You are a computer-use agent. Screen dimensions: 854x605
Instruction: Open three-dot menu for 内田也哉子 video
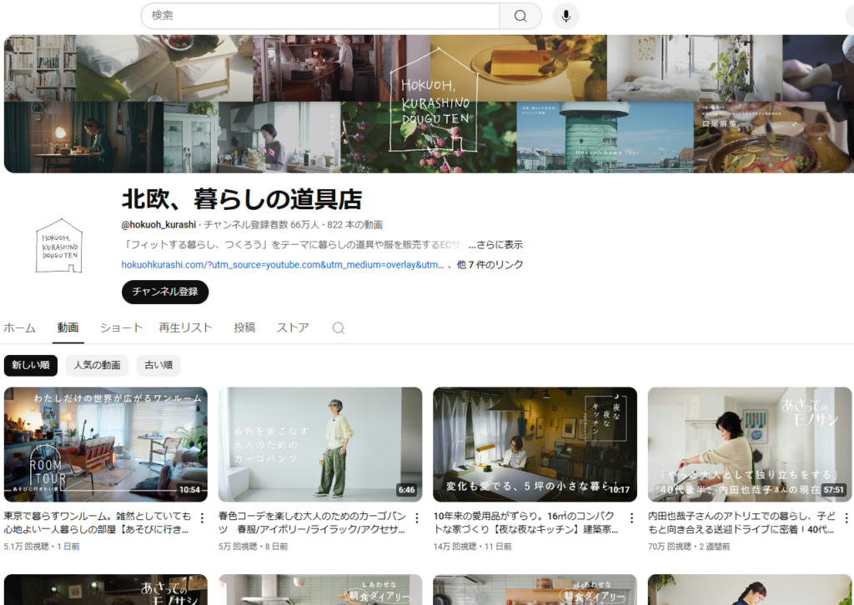pyautogui.click(x=845, y=518)
